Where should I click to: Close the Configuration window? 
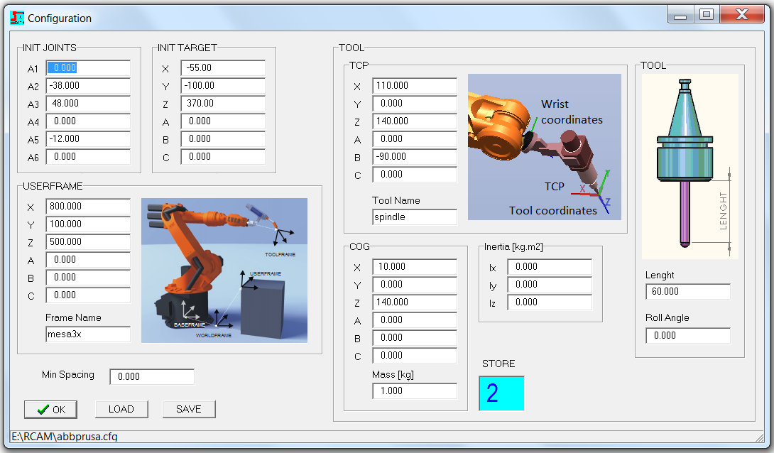click(742, 15)
